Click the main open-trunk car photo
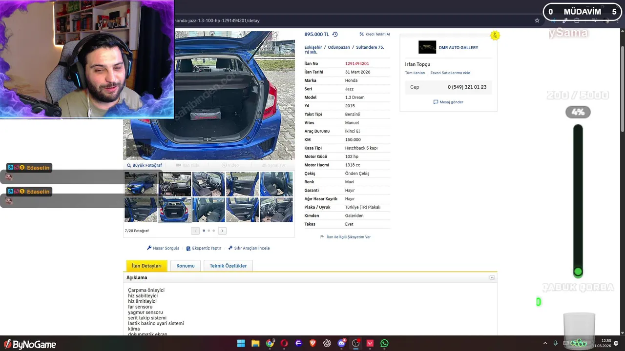Screen dimensions: 625x351 [209, 96]
